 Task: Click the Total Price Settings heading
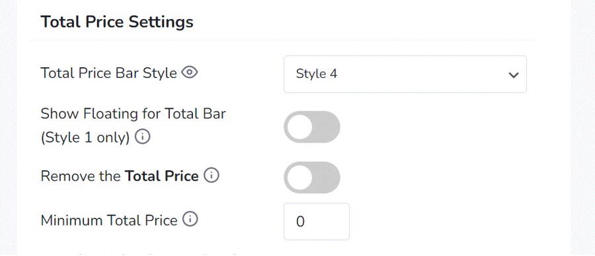click(x=117, y=22)
